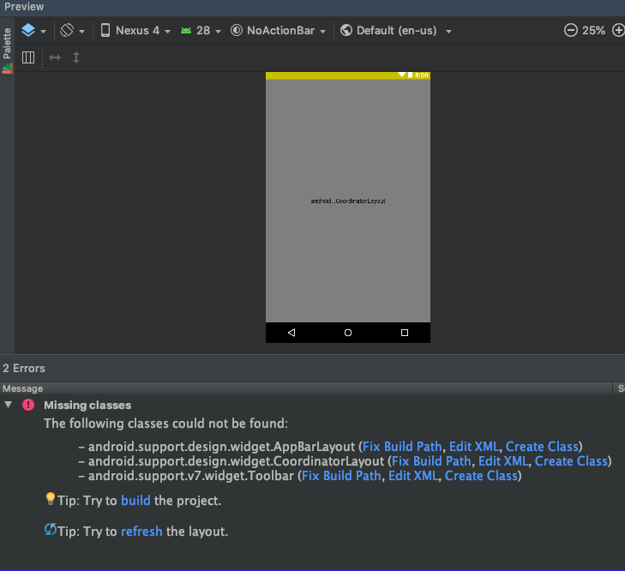625x571 pixels.
Task: Open the design surface layers icon
Action: [x=28, y=30]
